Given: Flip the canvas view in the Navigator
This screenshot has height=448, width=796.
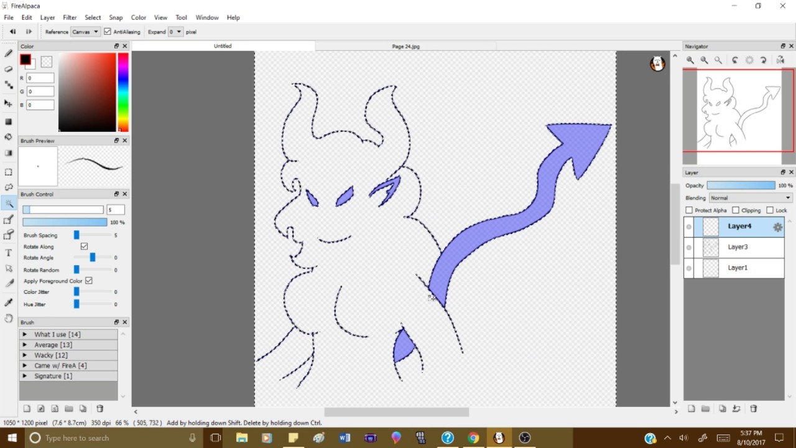Looking at the screenshot, I should tap(780, 60).
